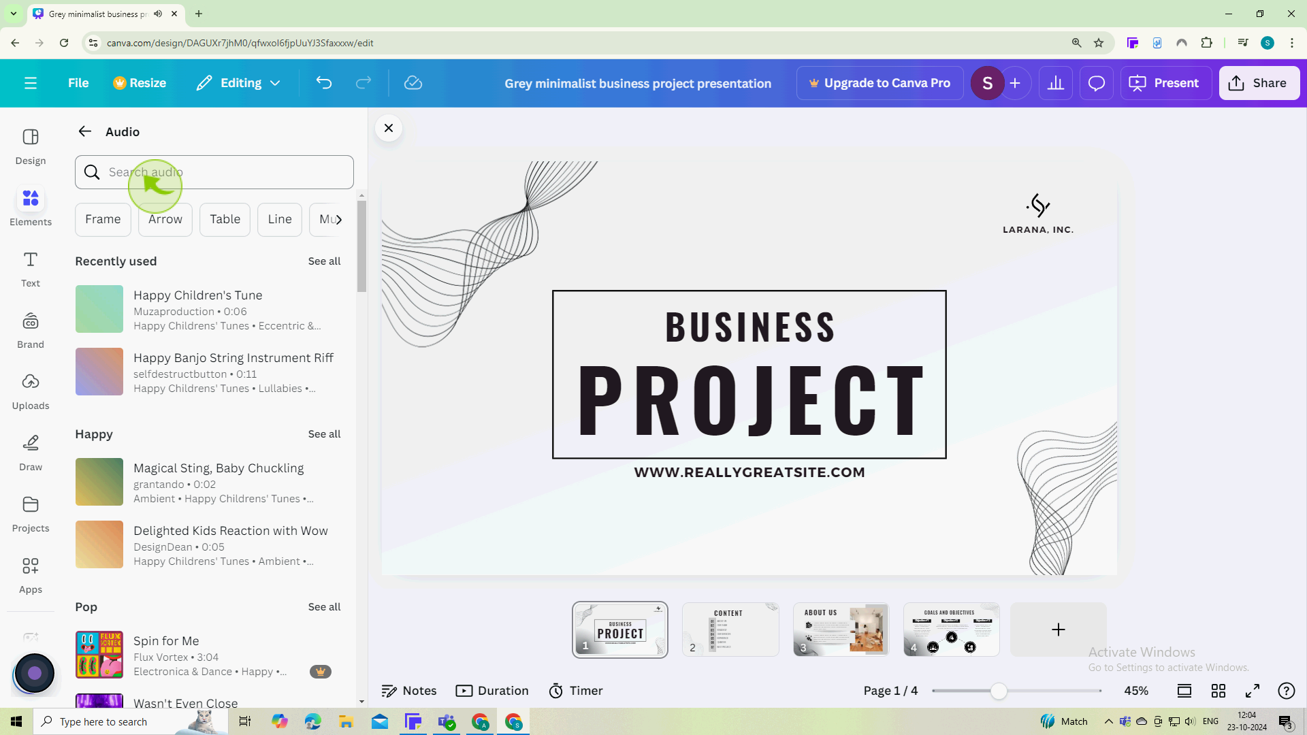Go back from the Audio panel
The width and height of the screenshot is (1307, 735).
[x=84, y=131]
